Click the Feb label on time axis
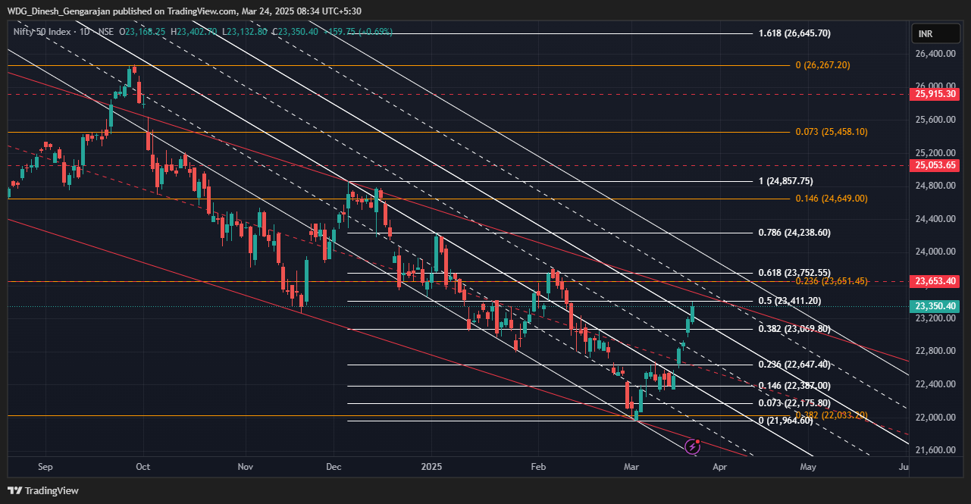 (537, 467)
